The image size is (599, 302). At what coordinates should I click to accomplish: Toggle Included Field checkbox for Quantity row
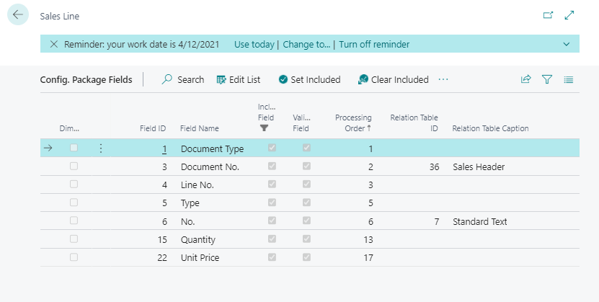[x=272, y=239]
